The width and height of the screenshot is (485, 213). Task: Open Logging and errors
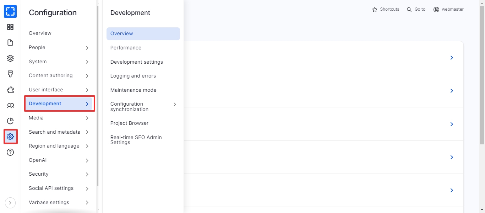tap(133, 76)
